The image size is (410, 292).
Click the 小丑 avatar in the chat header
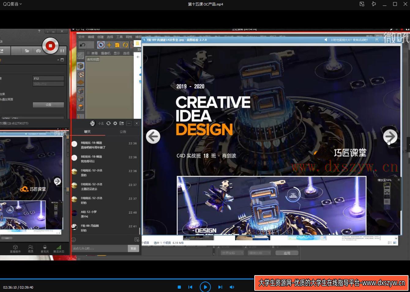[92, 123]
